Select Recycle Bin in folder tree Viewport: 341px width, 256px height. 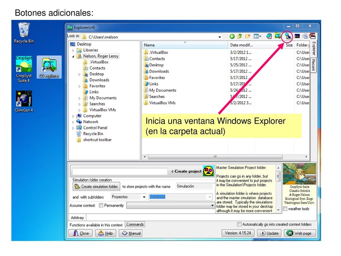tap(90, 134)
